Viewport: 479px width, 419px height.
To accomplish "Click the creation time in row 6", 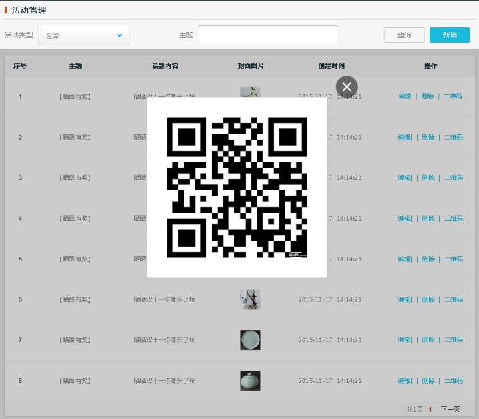I will (330, 299).
